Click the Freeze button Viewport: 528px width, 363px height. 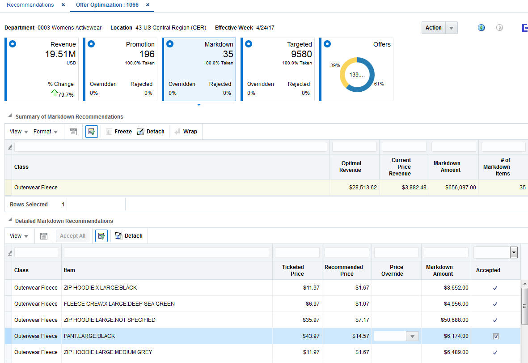point(119,132)
